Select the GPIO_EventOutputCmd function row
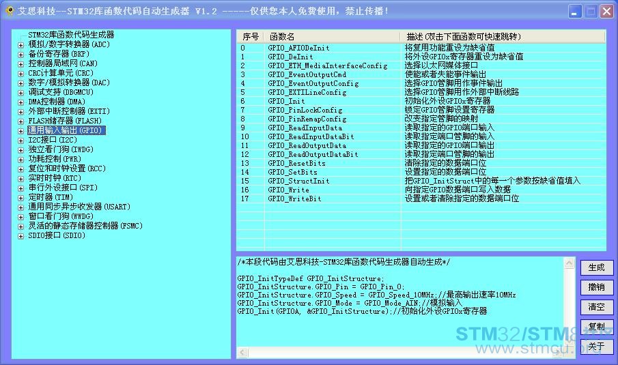Screen dimensions: 618x365 [x=421, y=74]
